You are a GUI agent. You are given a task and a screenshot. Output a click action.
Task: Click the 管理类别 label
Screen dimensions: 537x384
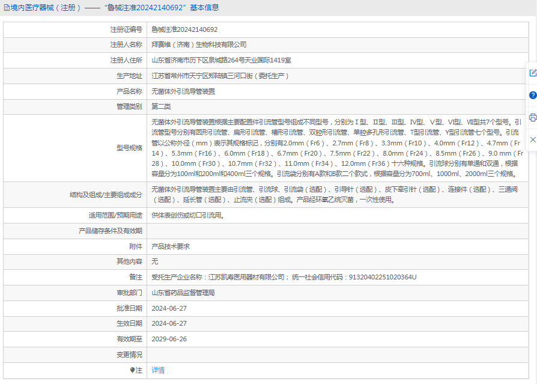129,106
